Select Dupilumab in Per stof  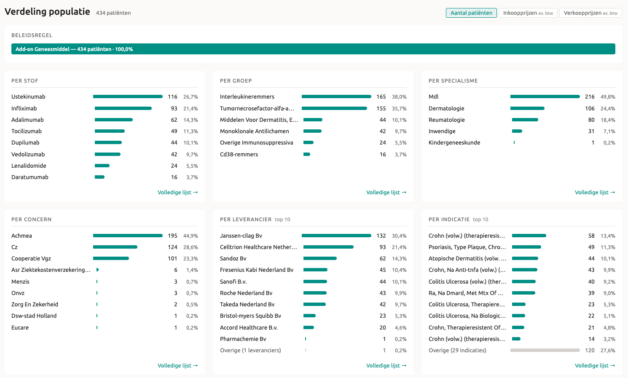click(105, 143)
